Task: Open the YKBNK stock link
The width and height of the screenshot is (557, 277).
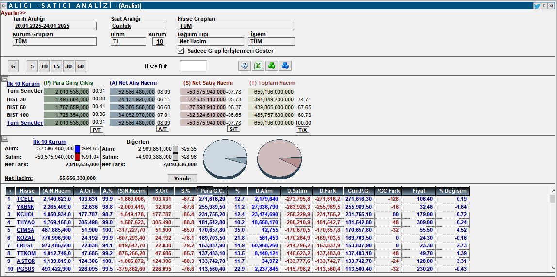Action: pos(26,207)
